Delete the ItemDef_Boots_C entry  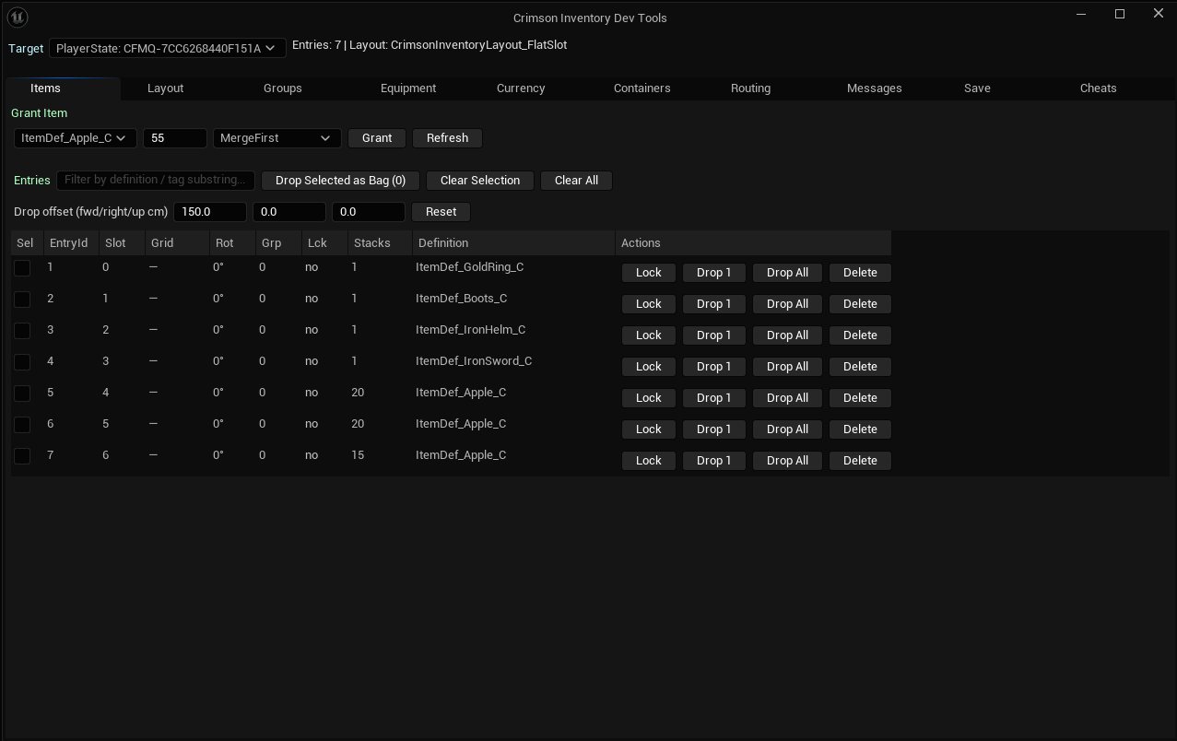(860, 304)
